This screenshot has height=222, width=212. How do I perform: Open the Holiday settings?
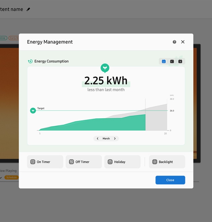122,162
